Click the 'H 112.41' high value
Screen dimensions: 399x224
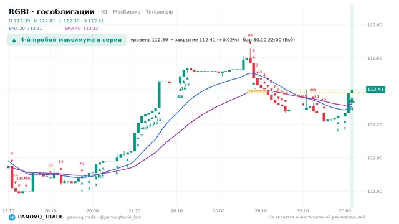pyautogui.click(x=44, y=21)
